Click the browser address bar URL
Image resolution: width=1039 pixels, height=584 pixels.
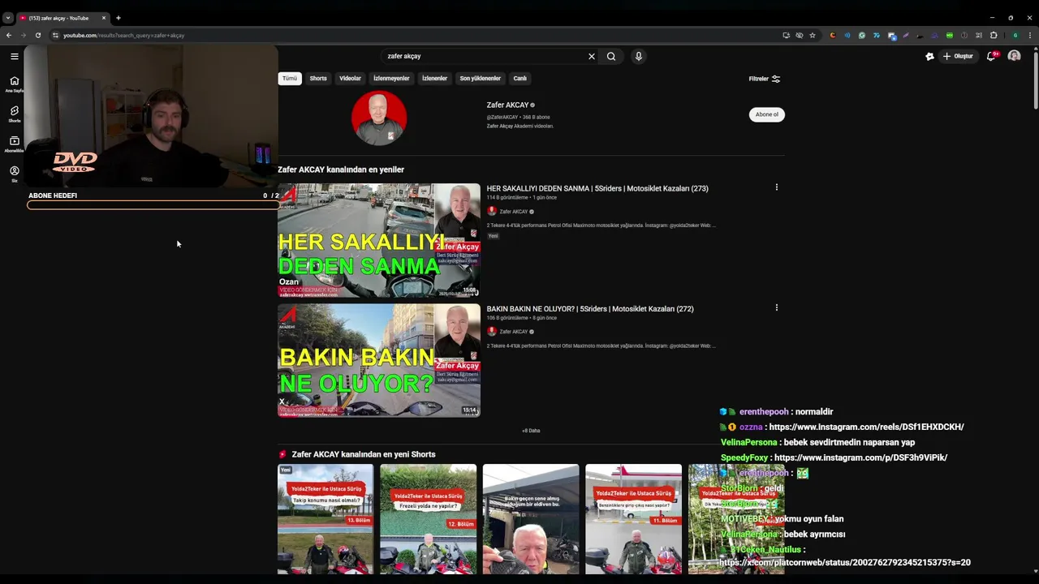coord(123,35)
